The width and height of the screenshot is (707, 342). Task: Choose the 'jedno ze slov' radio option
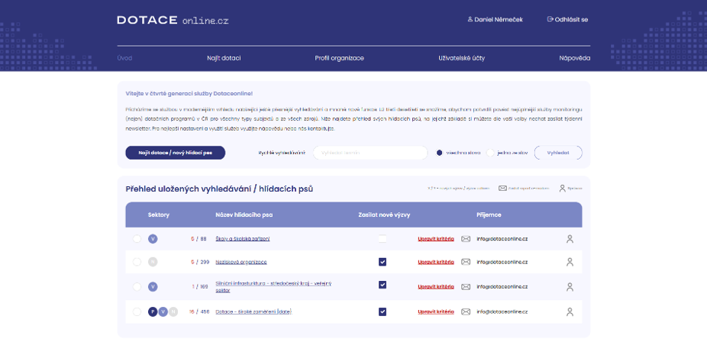[x=491, y=153]
